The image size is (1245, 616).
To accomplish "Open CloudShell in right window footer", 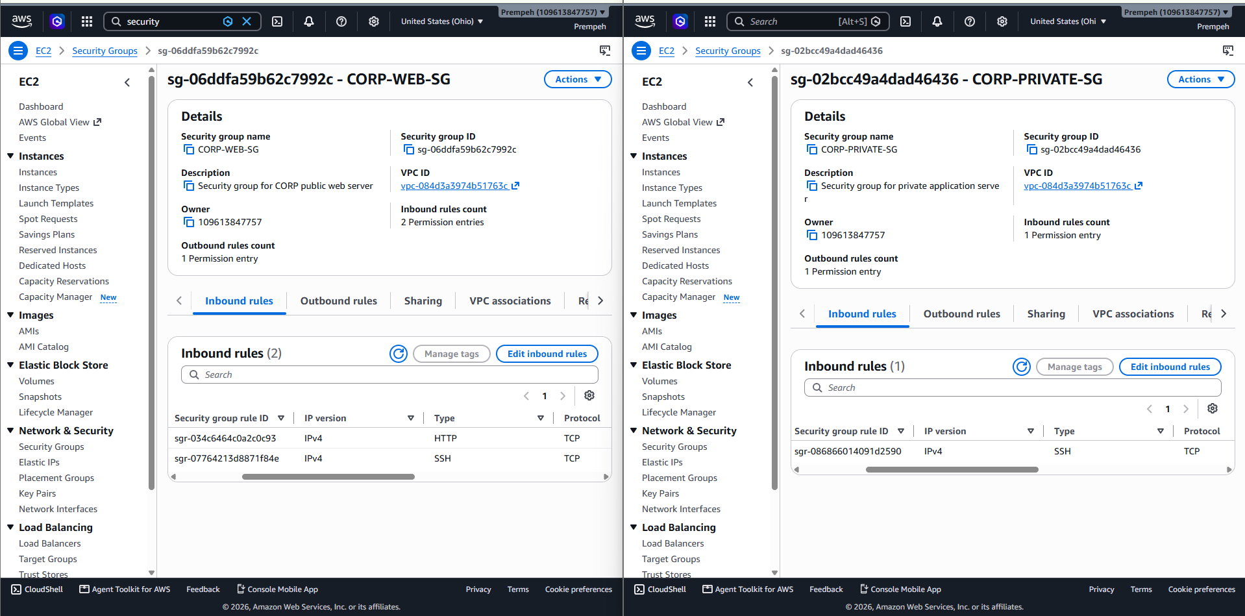I will pyautogui.click(x=660, y=589).
